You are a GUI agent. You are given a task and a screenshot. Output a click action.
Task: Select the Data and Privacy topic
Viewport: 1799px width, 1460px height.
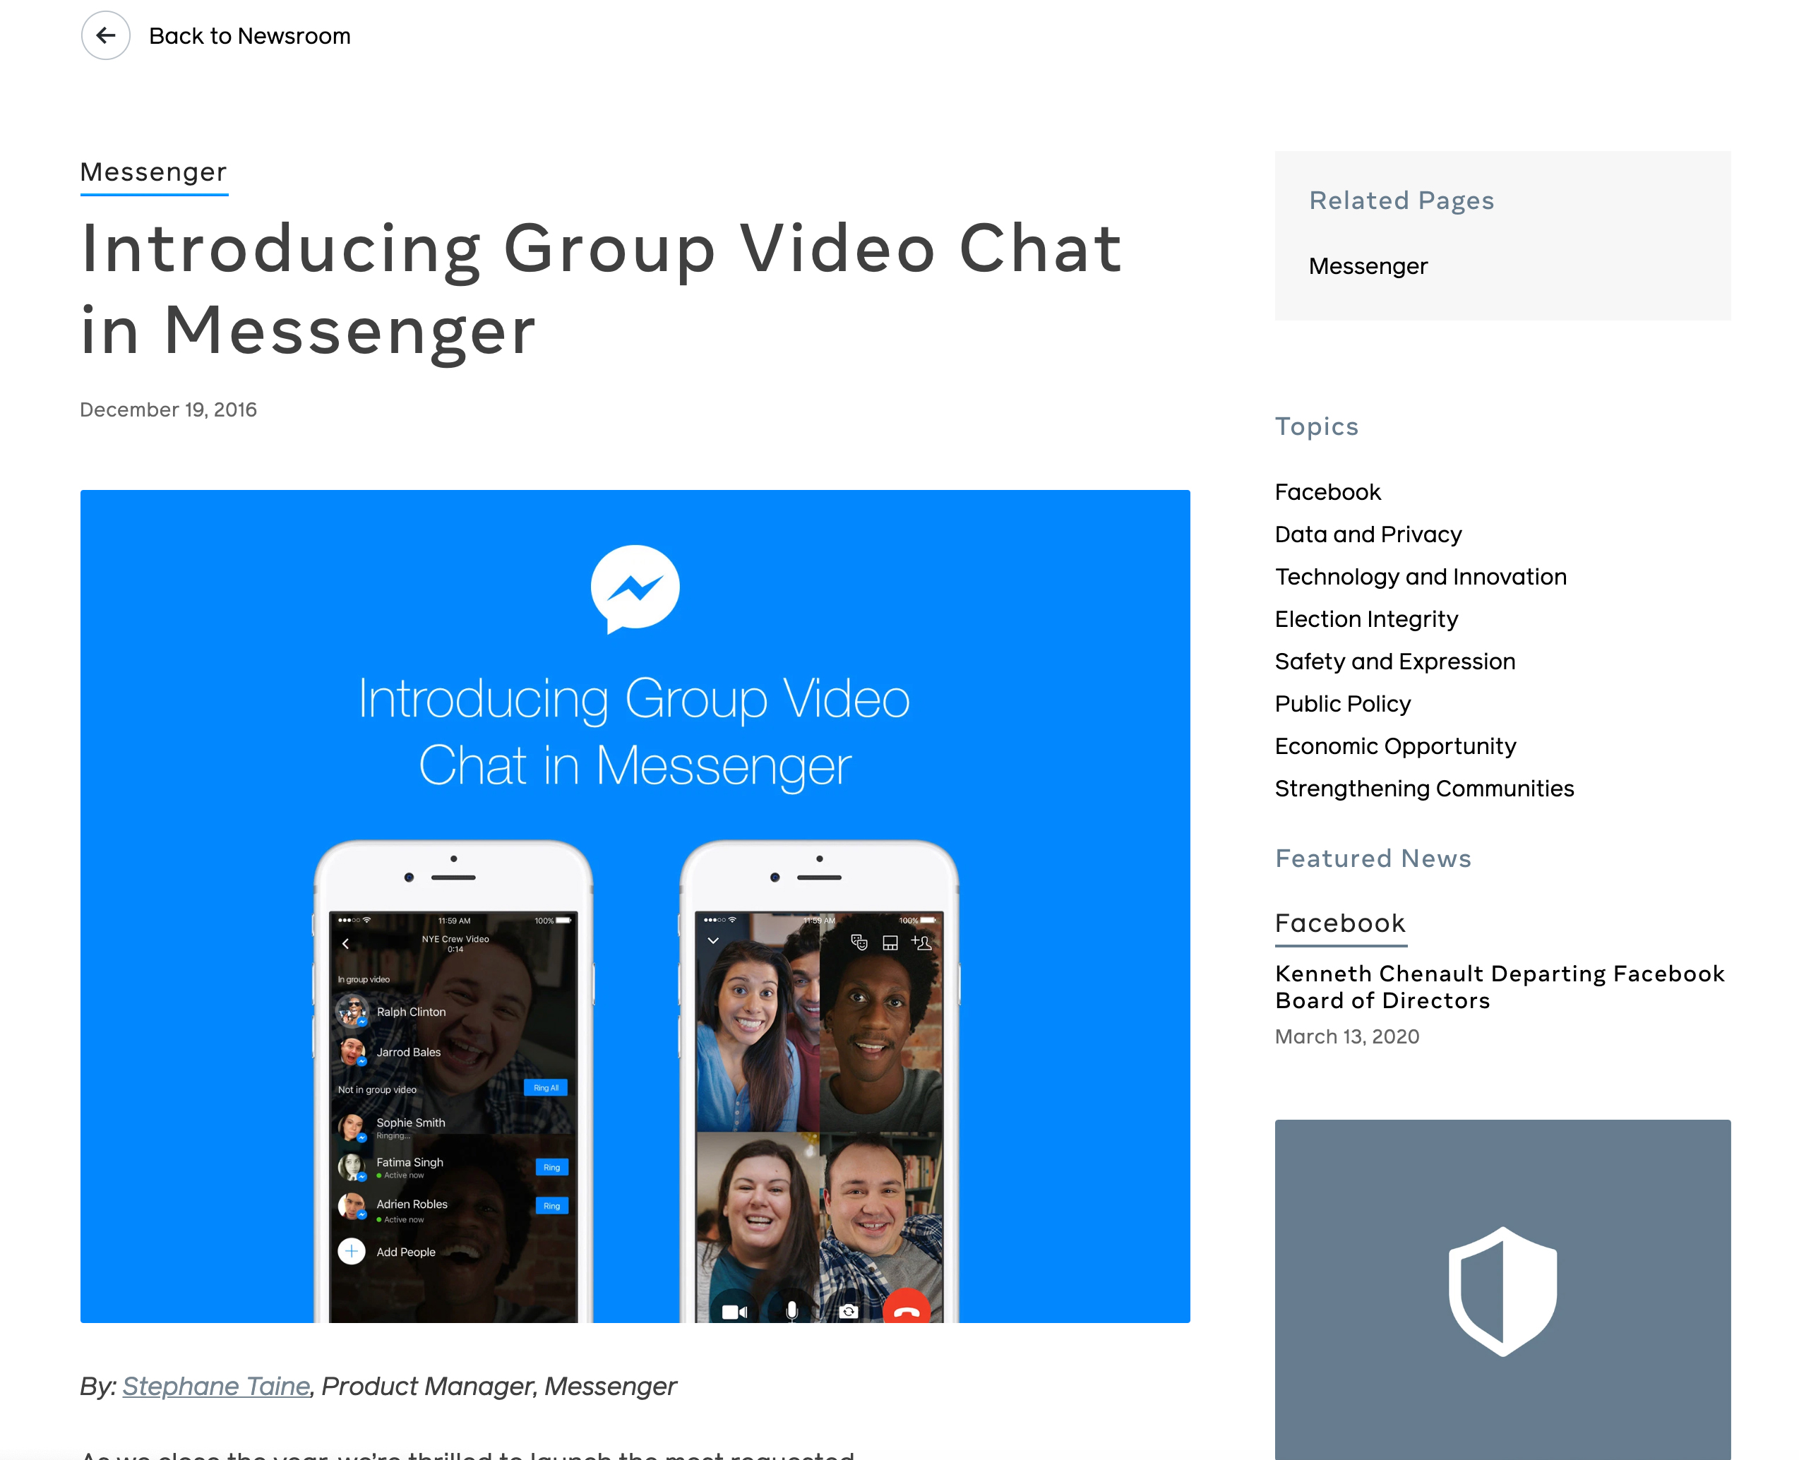(x=1367, y=533)
